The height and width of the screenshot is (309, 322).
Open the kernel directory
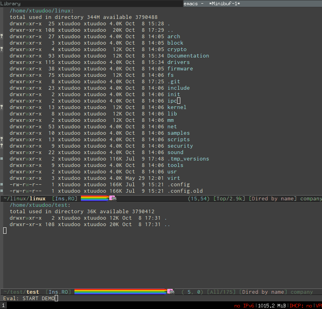176,107
